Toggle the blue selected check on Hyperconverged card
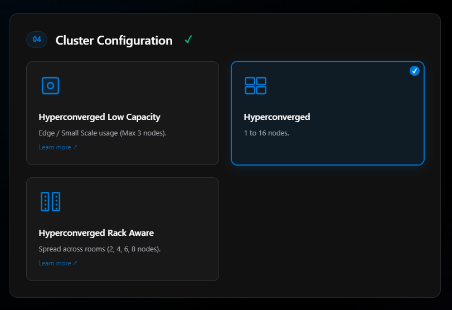The width and height of the screenshot is (452, 310). (x=414, y=71)
